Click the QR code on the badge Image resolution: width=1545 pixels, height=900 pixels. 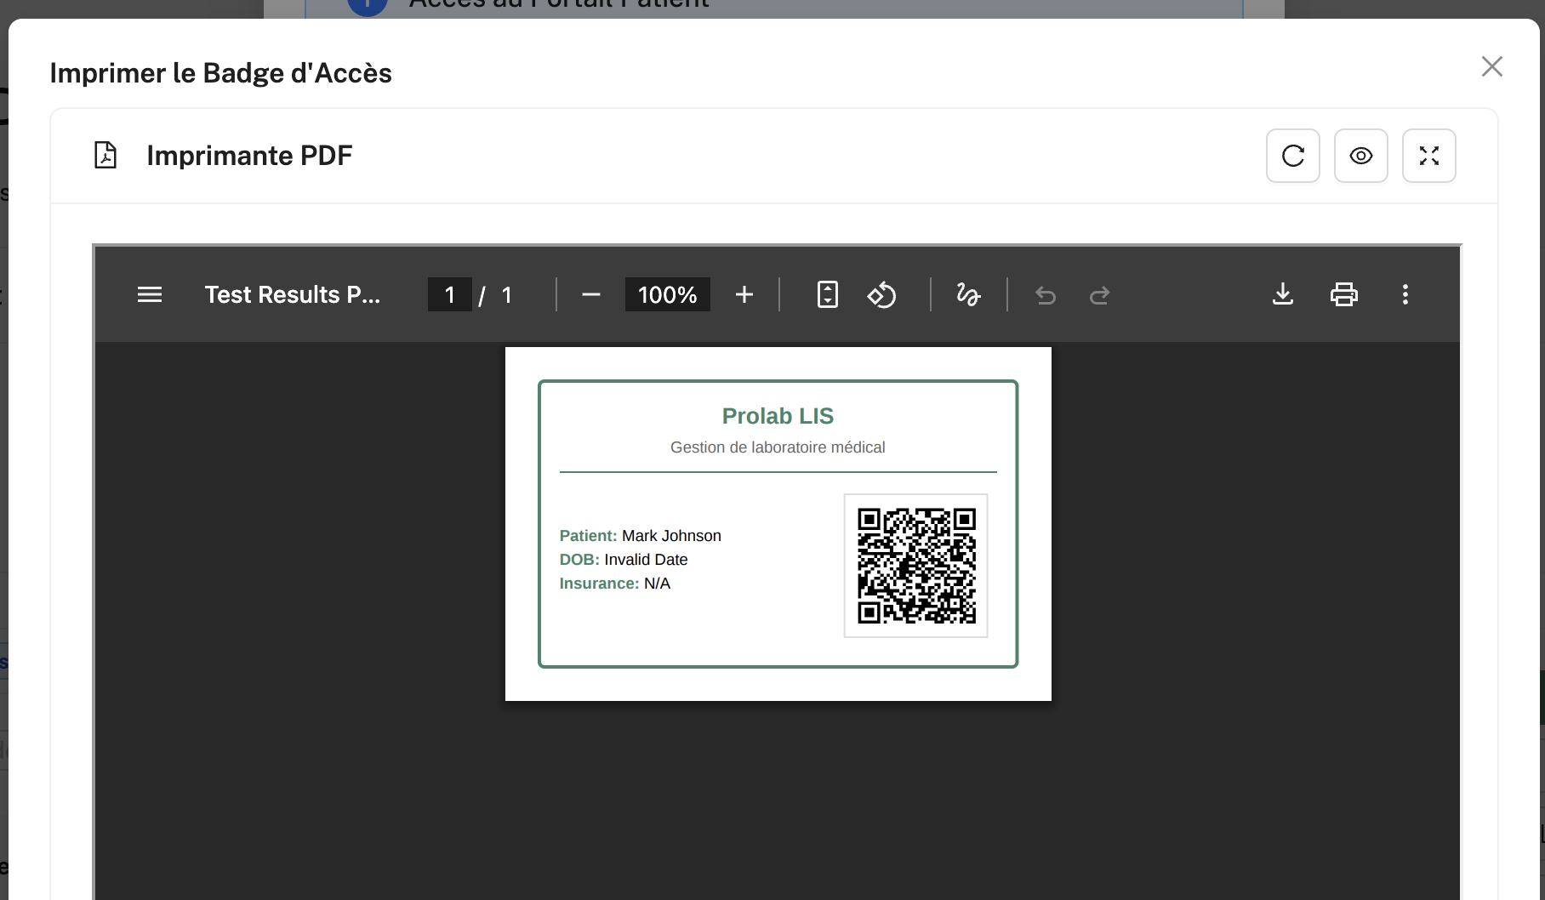point(916,566)
